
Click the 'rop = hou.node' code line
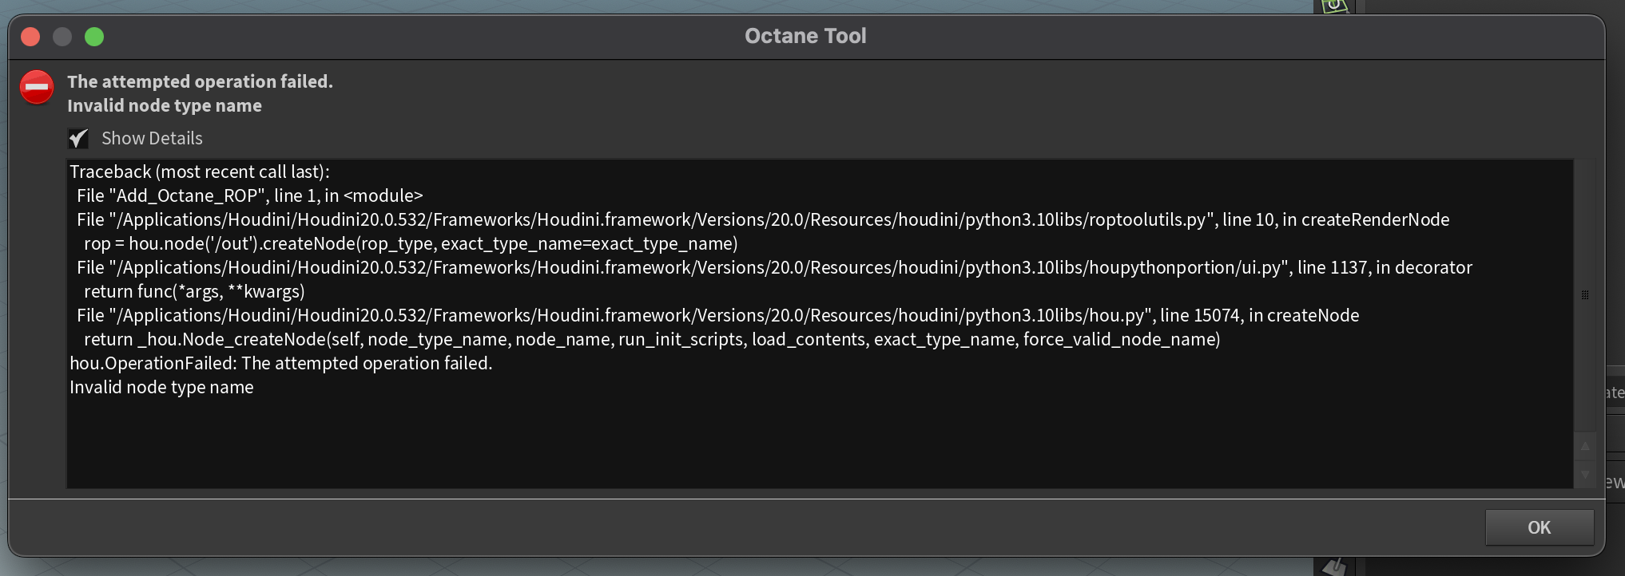[411, 244]
